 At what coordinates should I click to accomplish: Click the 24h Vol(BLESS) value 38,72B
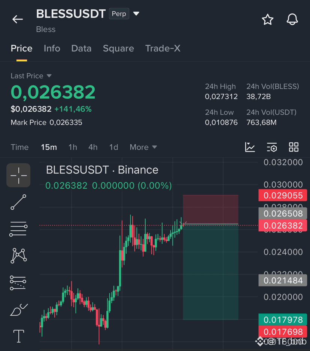[259, 96]
